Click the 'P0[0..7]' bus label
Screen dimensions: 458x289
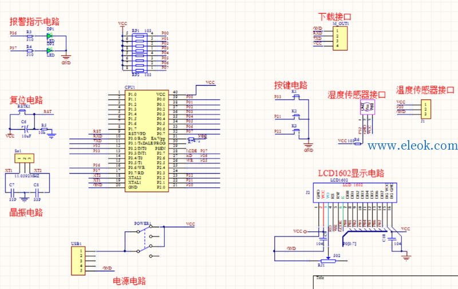[349, 244]
